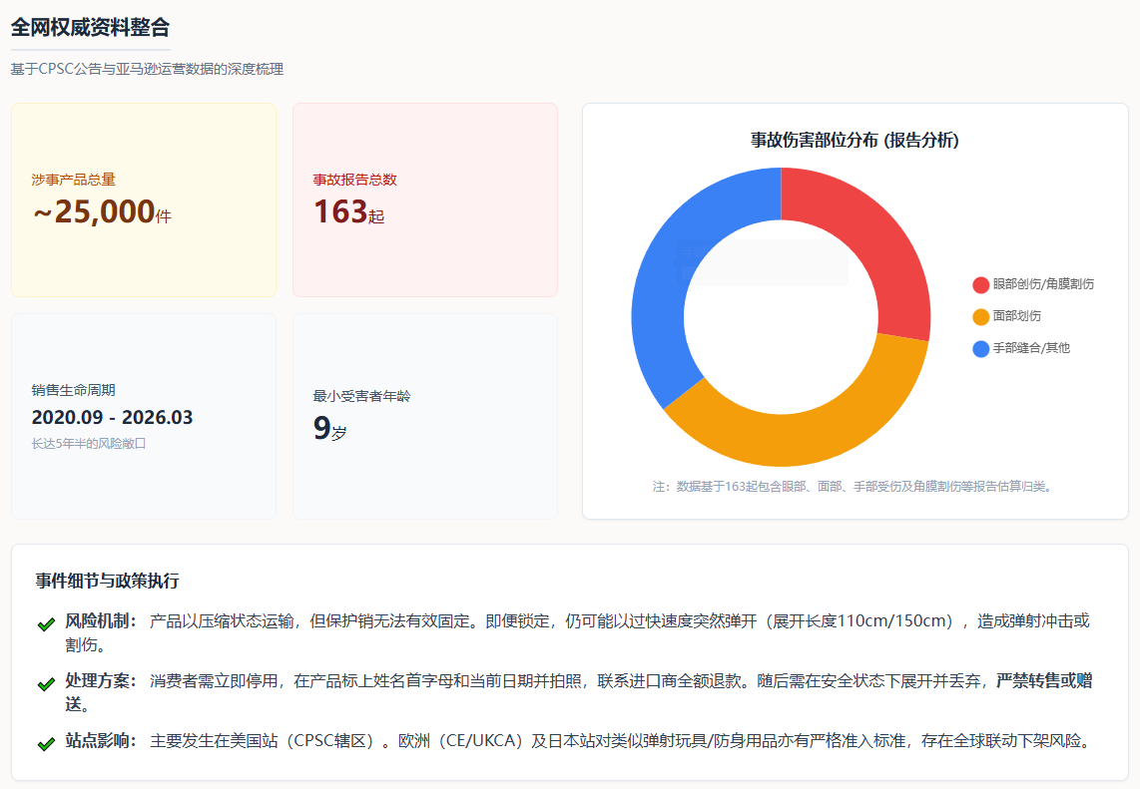This screenshot has height=789, width=1140.
Task: Open the 涉事产品总量 statistics card
Action: 144,199
